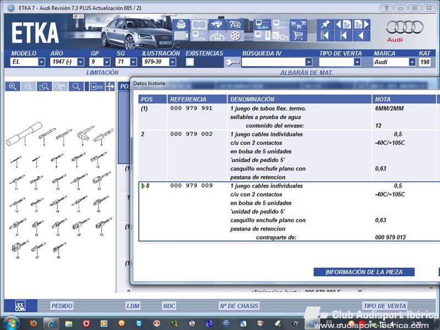Screen dimensions: 440x330
Task: Click the Limitación label
Action: click(x=102, y=73)
